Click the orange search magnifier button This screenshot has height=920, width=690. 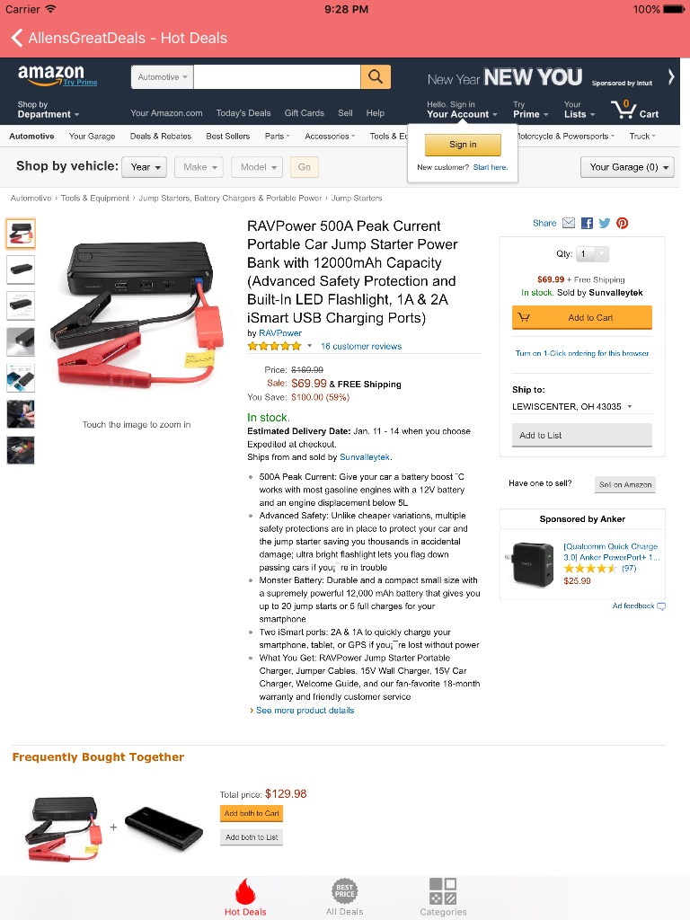click(x=376, y=77)
